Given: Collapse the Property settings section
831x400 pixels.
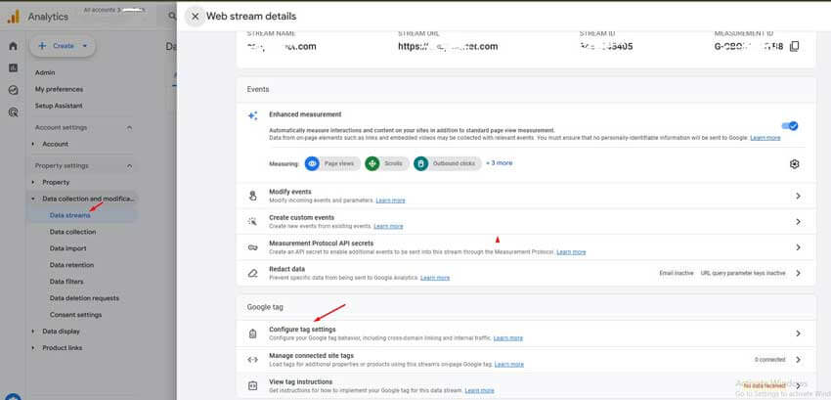Looking at the screenshot, I should point(129,166).
